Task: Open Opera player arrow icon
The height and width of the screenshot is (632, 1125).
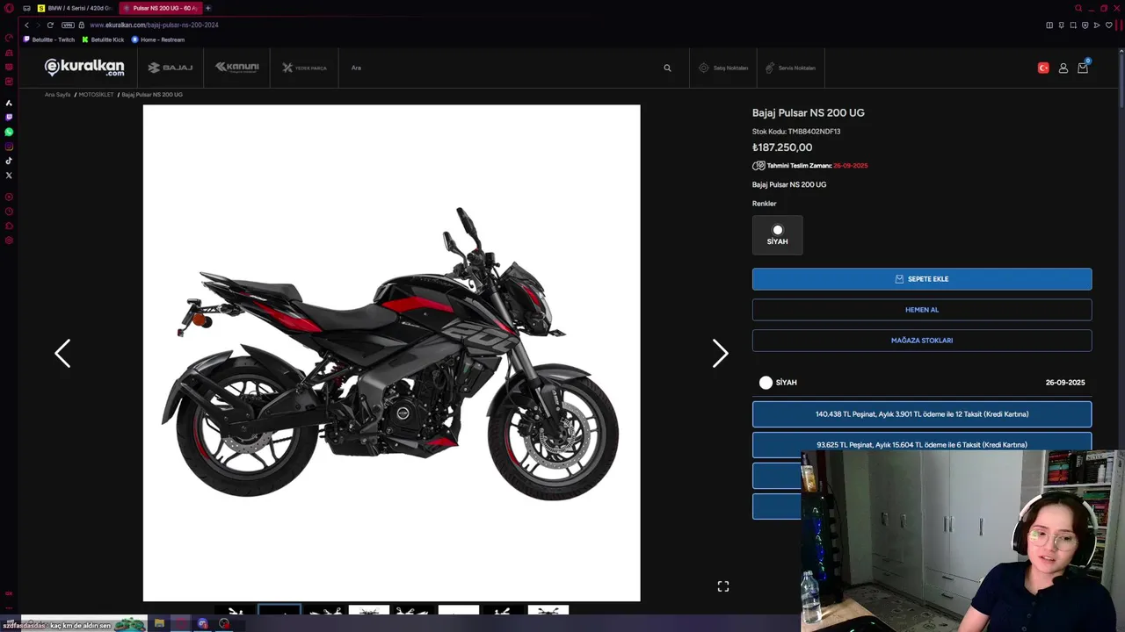Action: coord(1097,25)
